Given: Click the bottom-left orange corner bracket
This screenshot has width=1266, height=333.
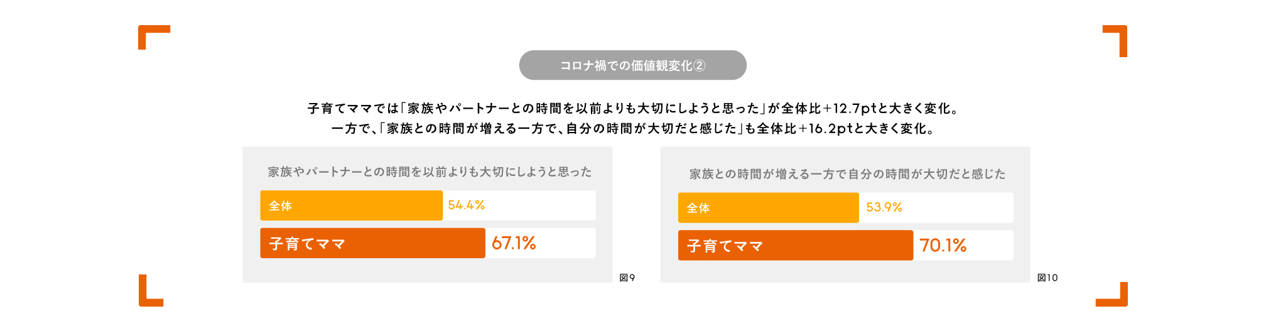Looking at the screenshot, I should pos(145,298).
